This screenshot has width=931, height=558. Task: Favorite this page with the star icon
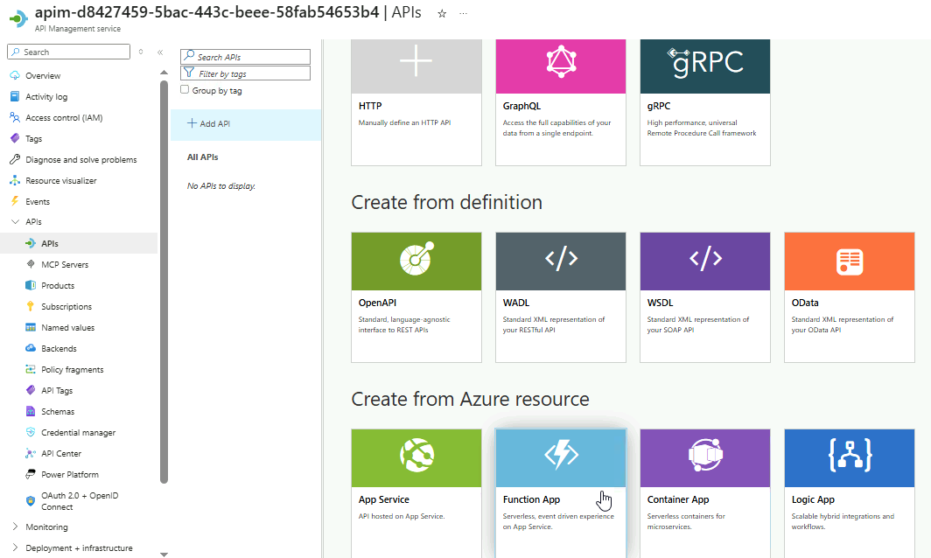click(442, 14)
